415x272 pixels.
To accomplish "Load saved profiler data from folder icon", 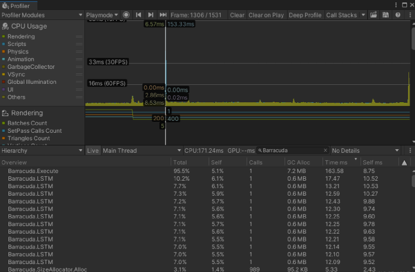I will pos(374,15).
